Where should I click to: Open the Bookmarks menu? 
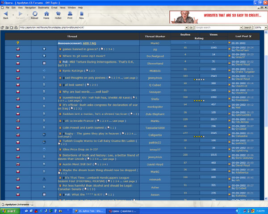44,8
